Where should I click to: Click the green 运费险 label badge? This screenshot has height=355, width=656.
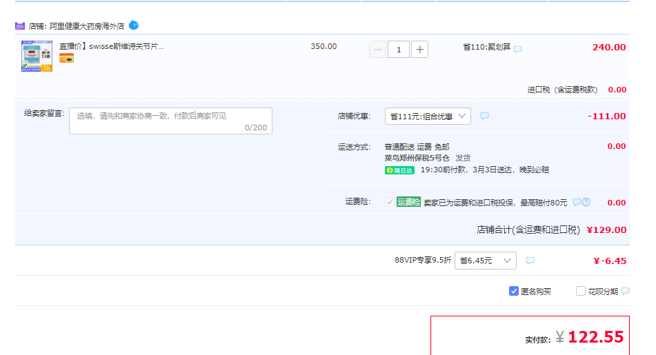[x=408, y=202]
